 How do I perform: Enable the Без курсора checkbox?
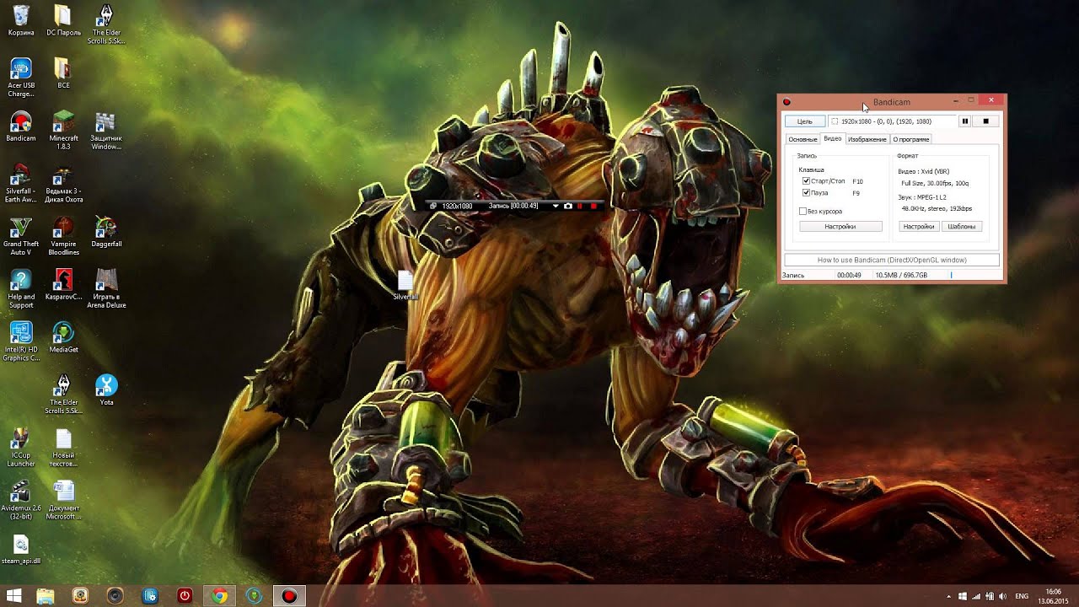point(803,211)
